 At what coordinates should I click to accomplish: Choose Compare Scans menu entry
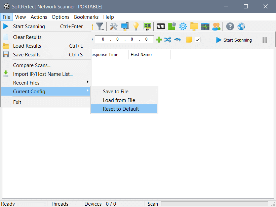[46, 65]
